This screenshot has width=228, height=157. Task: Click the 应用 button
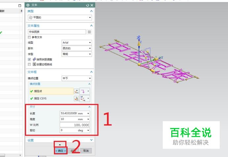pyautogui.click(x=73, y=151)
